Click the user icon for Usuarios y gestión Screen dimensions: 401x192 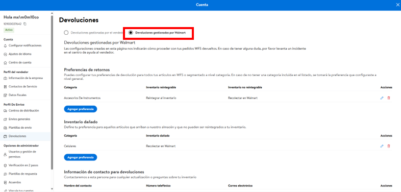[x=6, y=154]
